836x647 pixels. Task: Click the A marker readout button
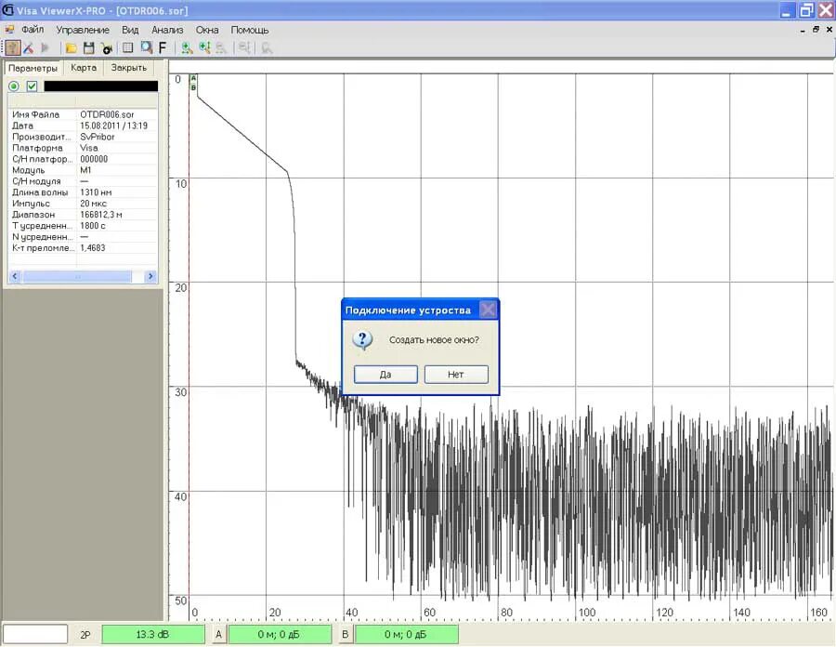coord(218,634)
